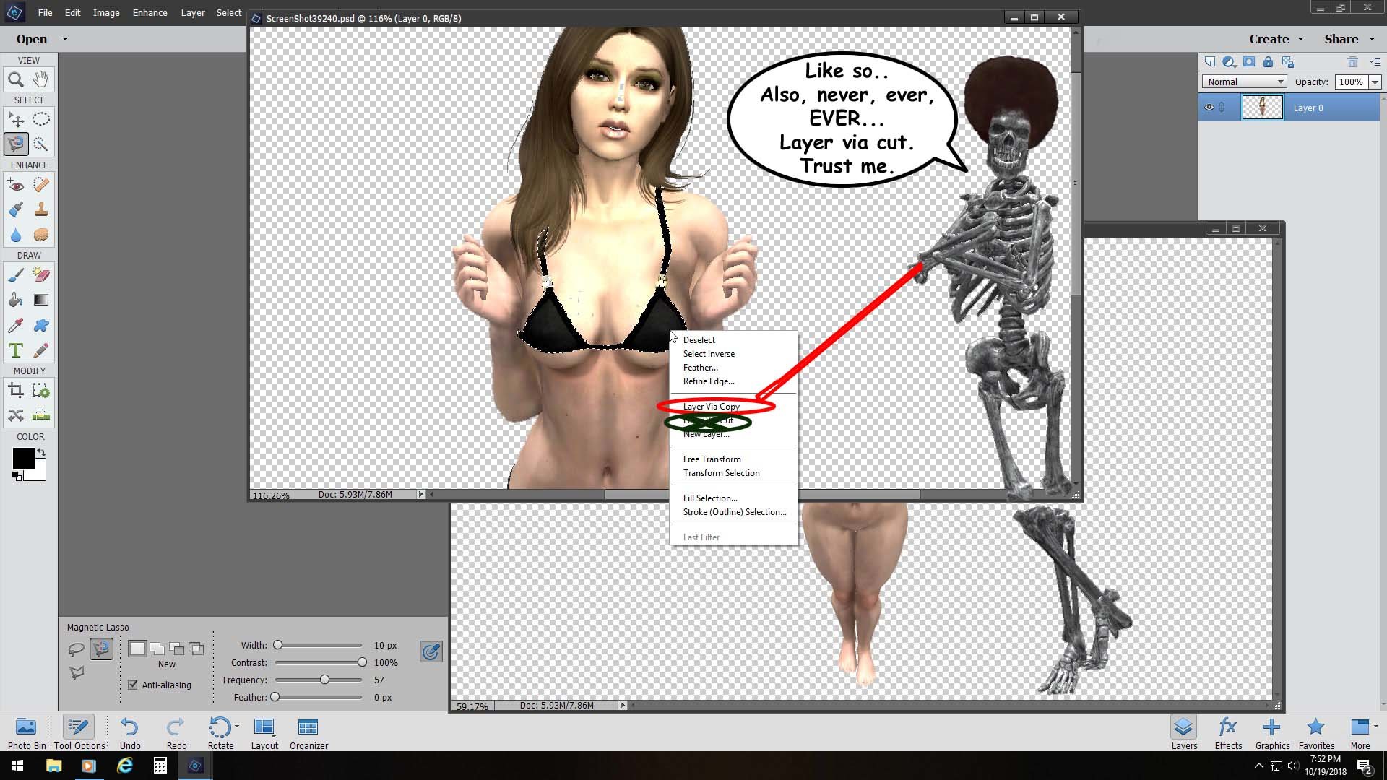Select the Elliptical Marquee tool
This screenshot has width=1387, height=780.
41,119
